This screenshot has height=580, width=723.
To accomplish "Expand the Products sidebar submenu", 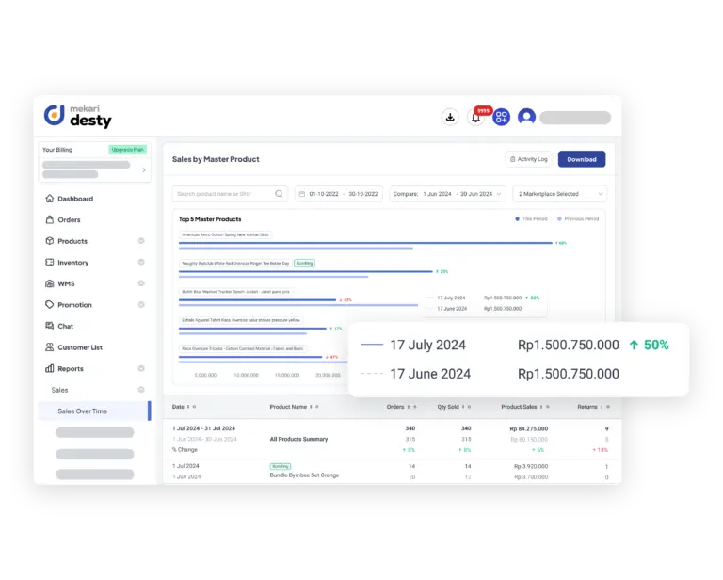I will [x=141, y=241].
